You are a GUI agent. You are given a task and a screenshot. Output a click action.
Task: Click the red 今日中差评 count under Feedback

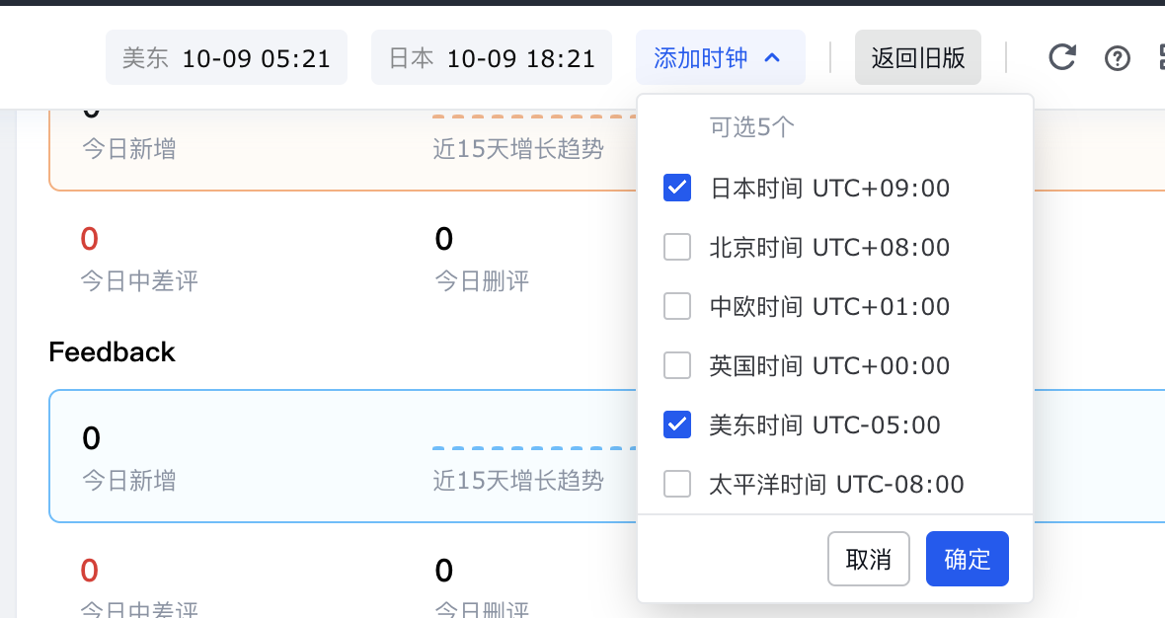coord(90,570)
